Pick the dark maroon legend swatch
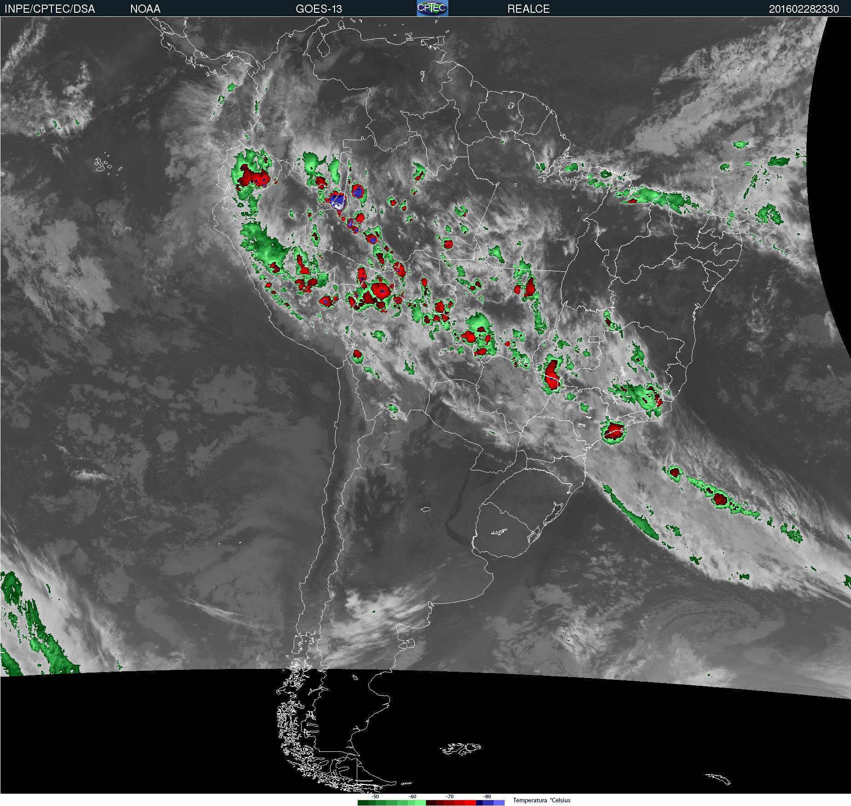 (431, 803)
